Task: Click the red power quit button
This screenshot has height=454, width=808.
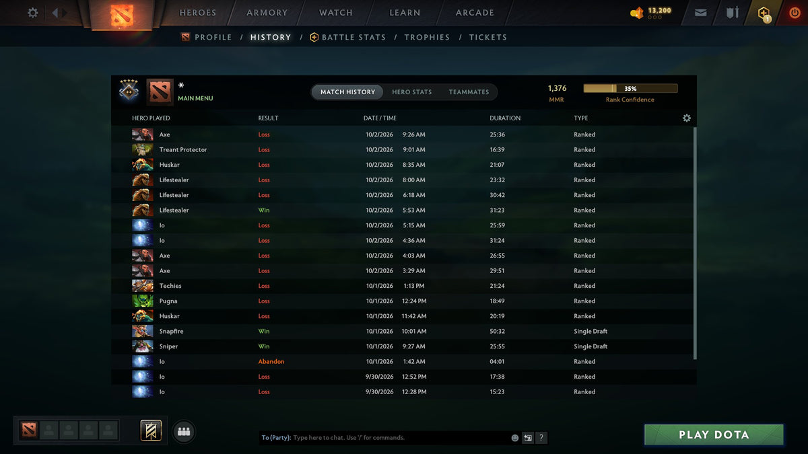Action: (795, 13)
